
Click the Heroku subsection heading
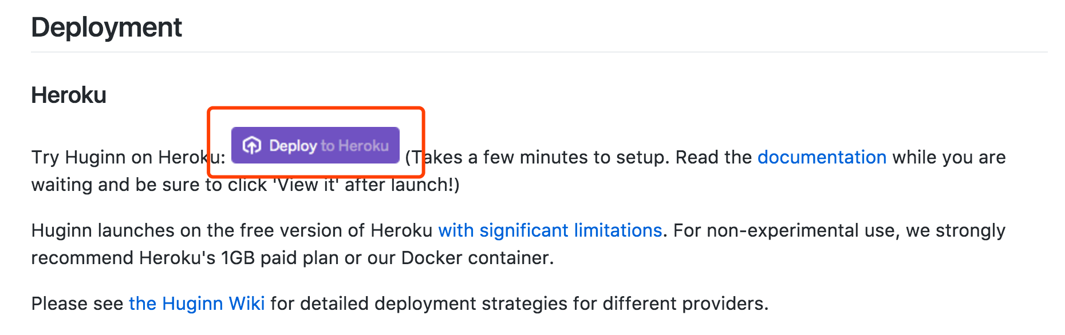69,95
